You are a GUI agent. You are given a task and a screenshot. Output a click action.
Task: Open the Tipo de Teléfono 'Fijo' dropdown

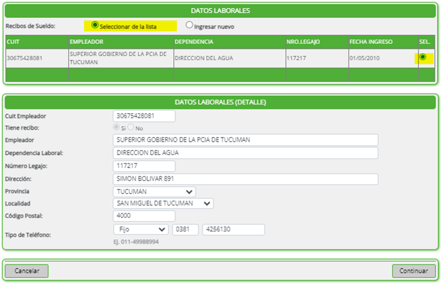point(141,229)
